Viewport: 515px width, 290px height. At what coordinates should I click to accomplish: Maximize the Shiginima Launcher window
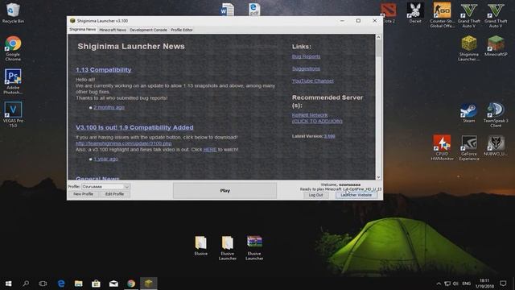(x=358, y=21)
